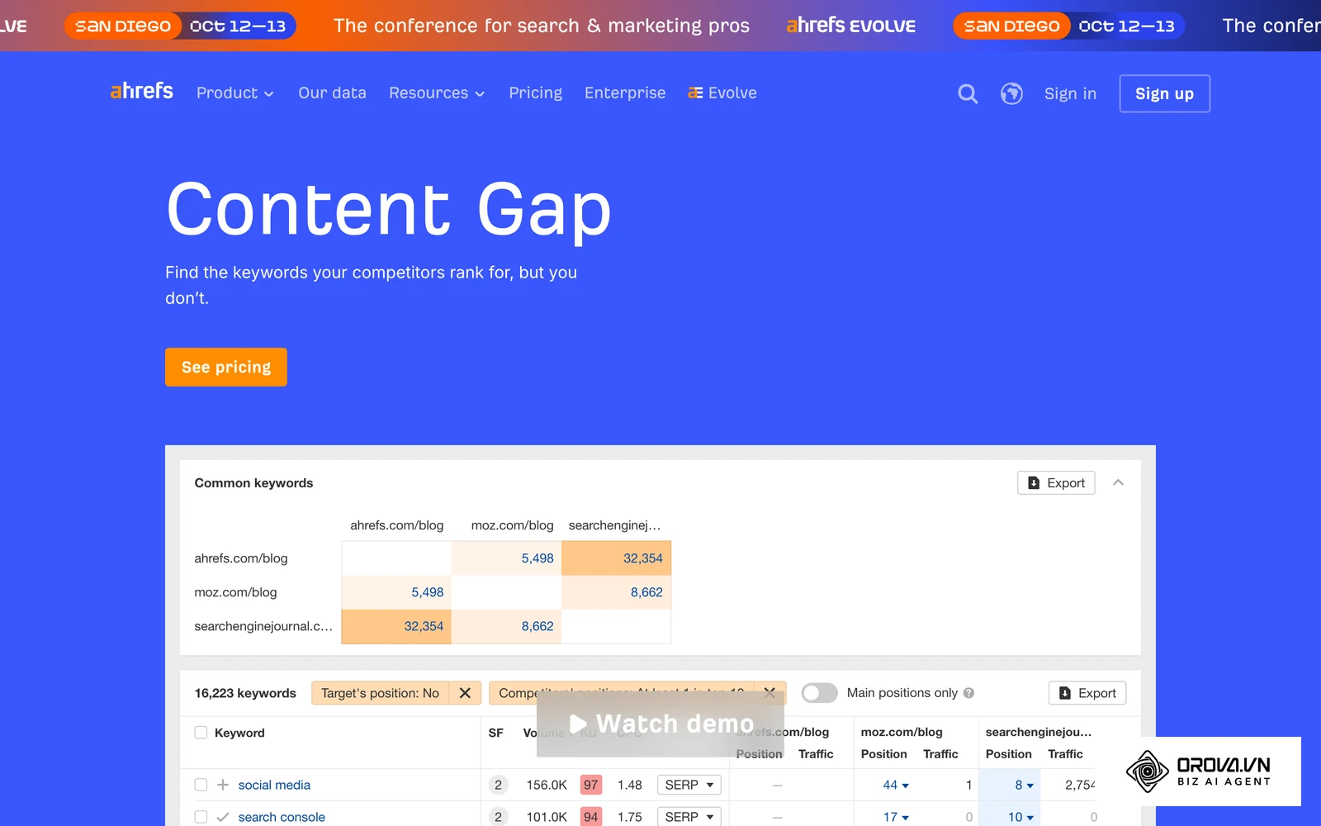Check the social media row checkbox

(x=201, y=785)
